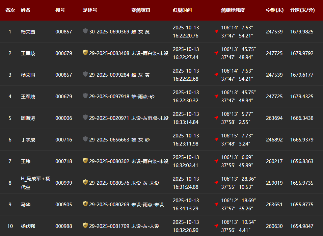323x236 pixels.
Task: Click gold shield icon beside ring 29-2025-0083408
Action: coord(85,53)
